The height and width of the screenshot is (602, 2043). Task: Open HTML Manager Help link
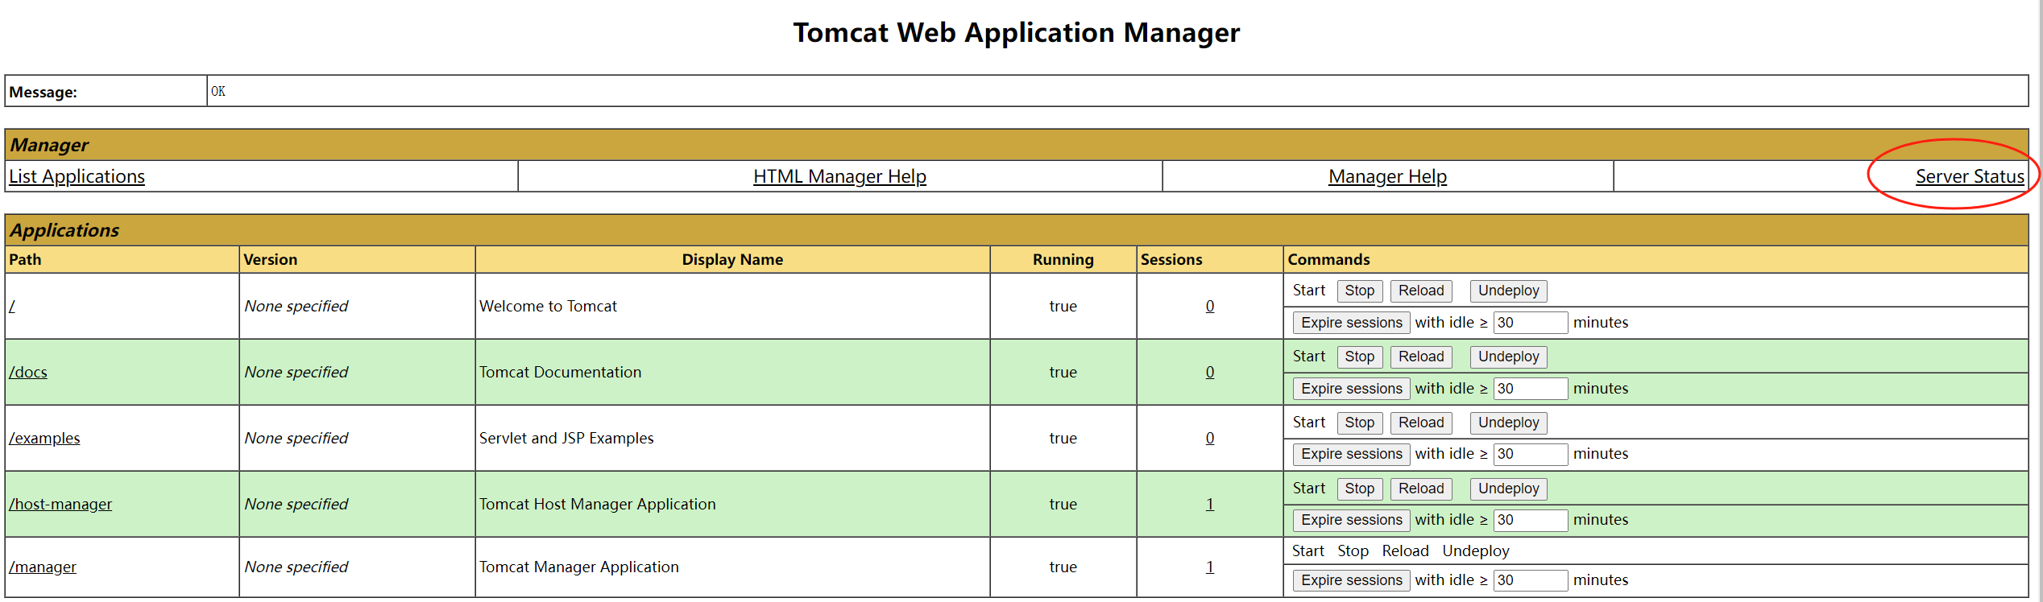(x=839, y=176)
